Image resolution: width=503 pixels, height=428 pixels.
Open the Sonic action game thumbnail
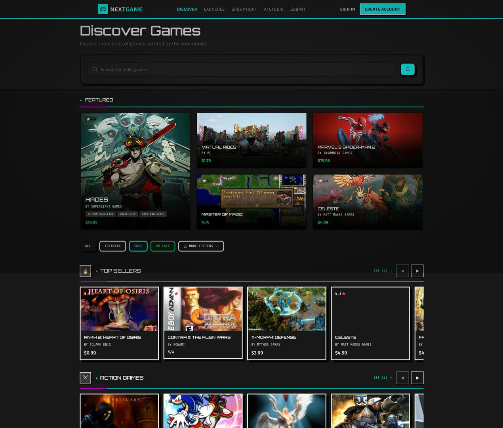(203, 411)
